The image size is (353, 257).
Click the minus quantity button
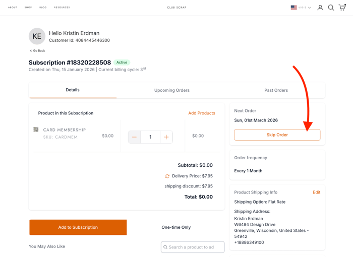[x=134, y=137]
